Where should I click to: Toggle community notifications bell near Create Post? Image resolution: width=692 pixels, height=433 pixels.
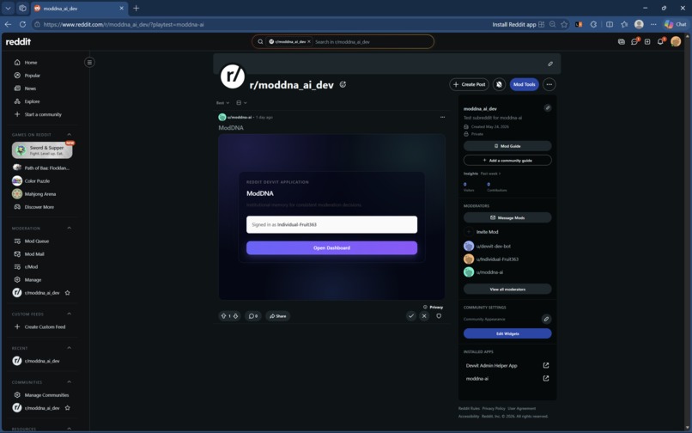point(499,84)
